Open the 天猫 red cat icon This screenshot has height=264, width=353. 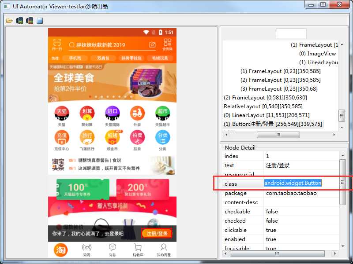coord(62,113)
